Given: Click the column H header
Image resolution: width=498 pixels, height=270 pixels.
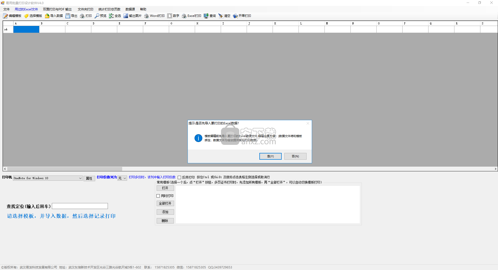Looking at the screenshot, I should [x=208, y=23].
